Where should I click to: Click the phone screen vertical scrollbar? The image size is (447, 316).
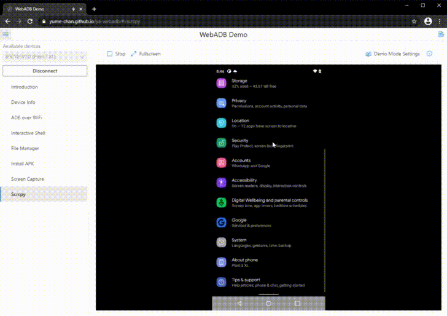325,220
